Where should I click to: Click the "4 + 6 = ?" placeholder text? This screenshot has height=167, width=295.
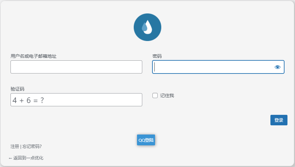click(x=28, y=100)
